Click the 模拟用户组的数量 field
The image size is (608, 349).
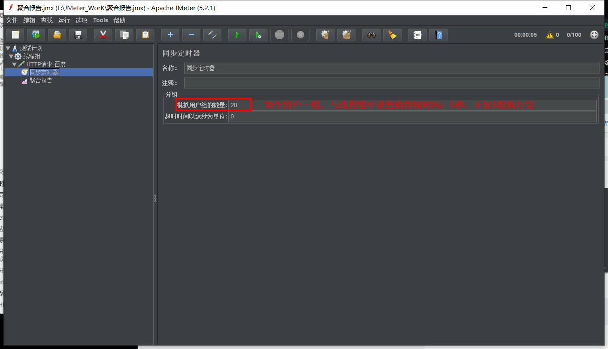(412, 105)
